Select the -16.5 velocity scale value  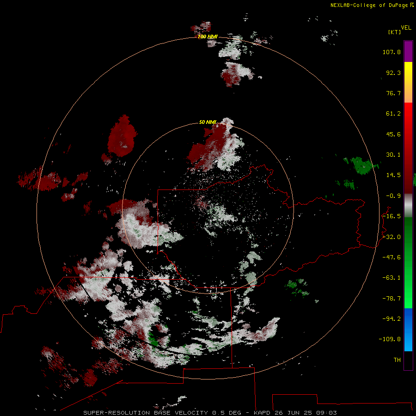coord(392,216)
